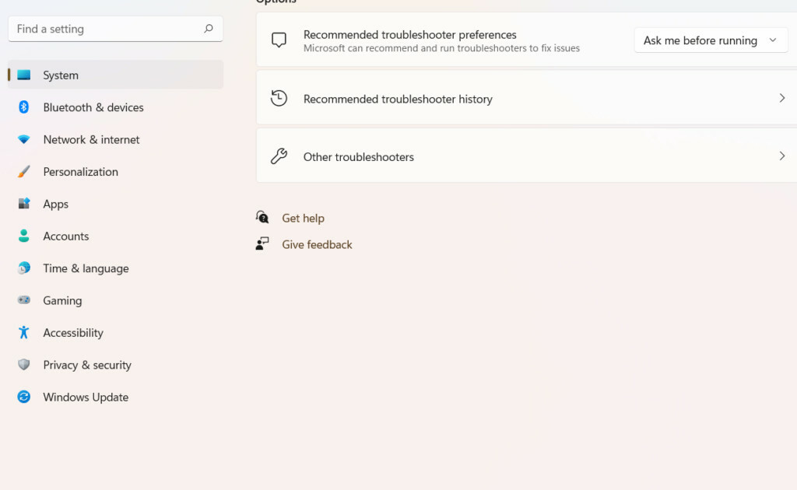Expand Other troubleshooters chevron arrow

tap(781, 156)
